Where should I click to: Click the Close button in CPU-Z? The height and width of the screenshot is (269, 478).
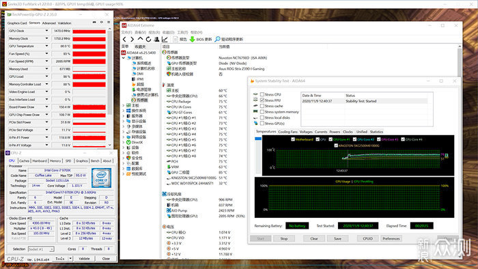pos(106,259)
